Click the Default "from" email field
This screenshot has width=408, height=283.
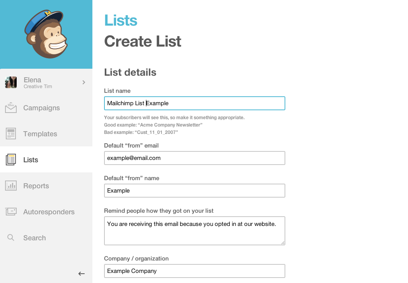(194, 158)
